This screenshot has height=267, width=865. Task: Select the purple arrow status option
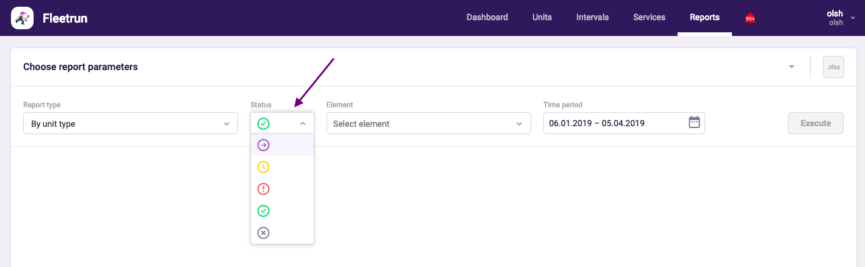[264, 145]
